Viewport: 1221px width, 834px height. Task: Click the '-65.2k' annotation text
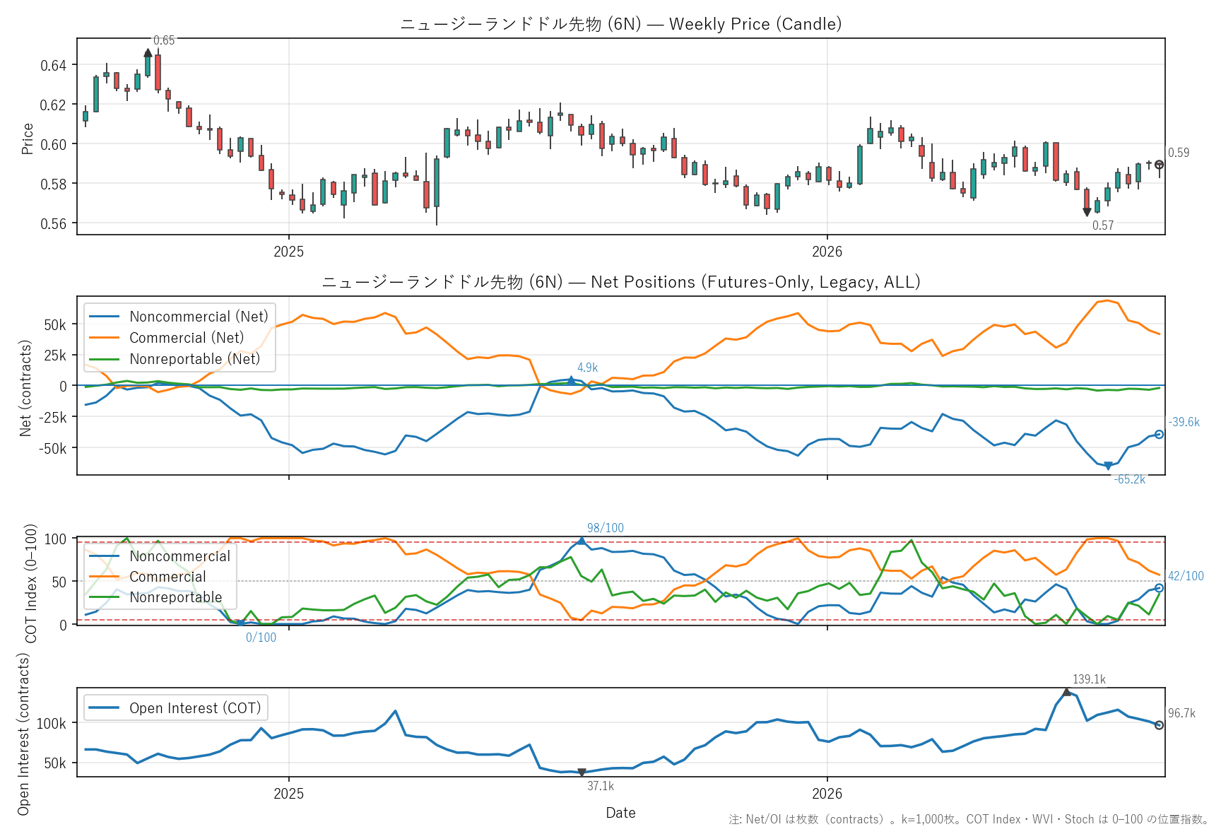click(1130, 479)
